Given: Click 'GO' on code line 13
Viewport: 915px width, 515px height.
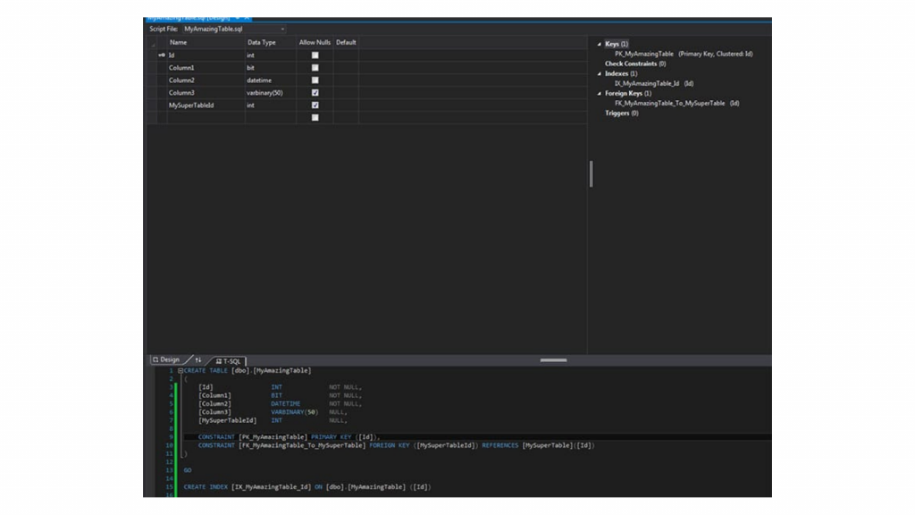Looking at the screenshot, I should click(x=188, y=470).
